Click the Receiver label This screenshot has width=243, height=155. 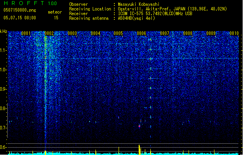pyautogui.click(x=78, y=14)
